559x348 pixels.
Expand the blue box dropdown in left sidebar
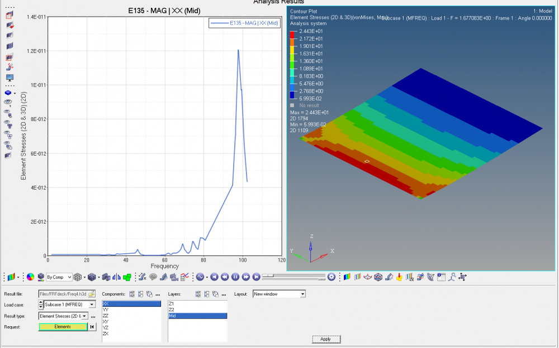click(15, 93)
